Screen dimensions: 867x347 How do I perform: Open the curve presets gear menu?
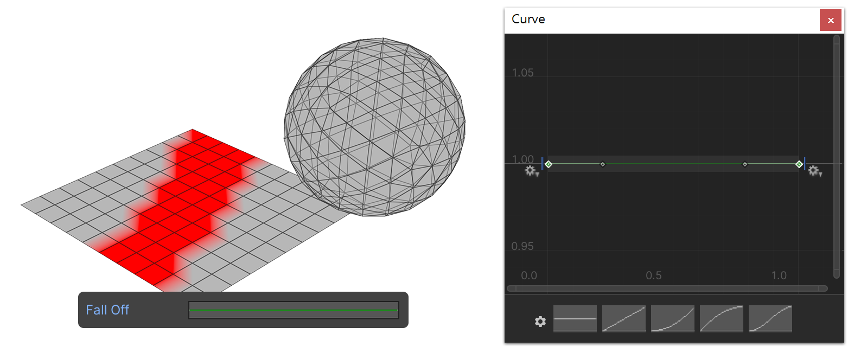540,322
